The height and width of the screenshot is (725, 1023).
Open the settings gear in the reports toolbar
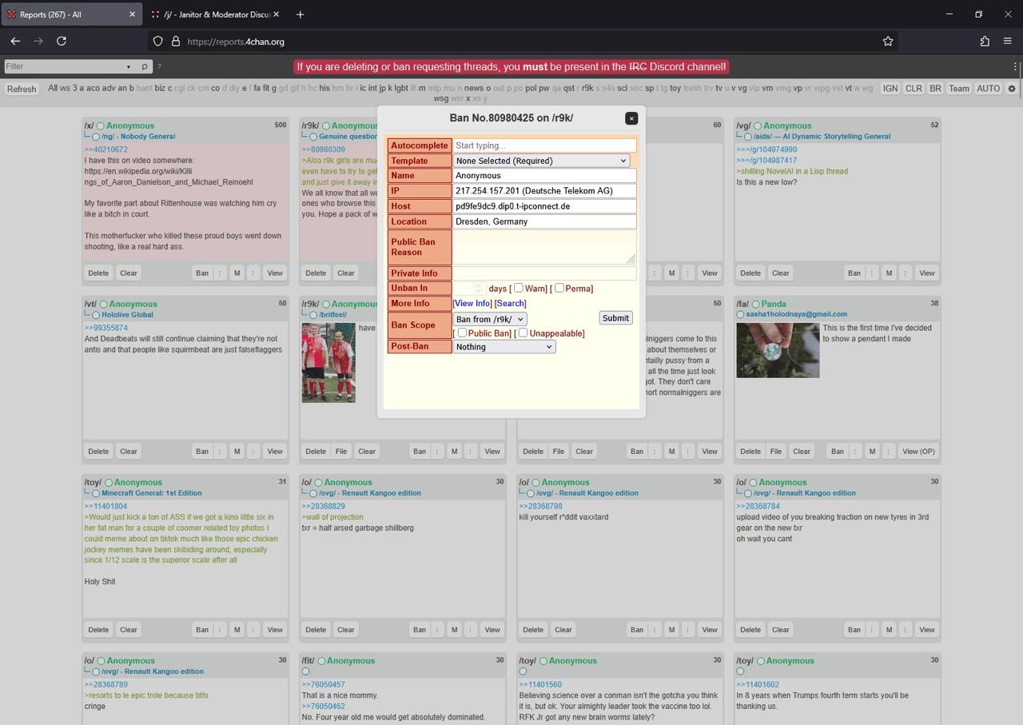(x=1012, y=89)
